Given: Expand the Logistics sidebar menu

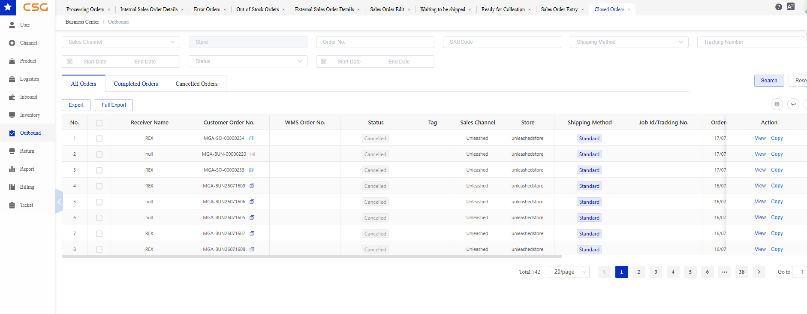Looking at the screenshot, I should click(x=27, y=79).
